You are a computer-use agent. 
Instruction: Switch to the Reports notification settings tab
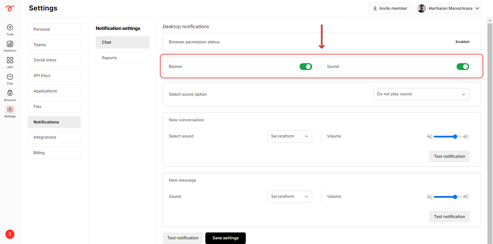[x=122, y=58]
